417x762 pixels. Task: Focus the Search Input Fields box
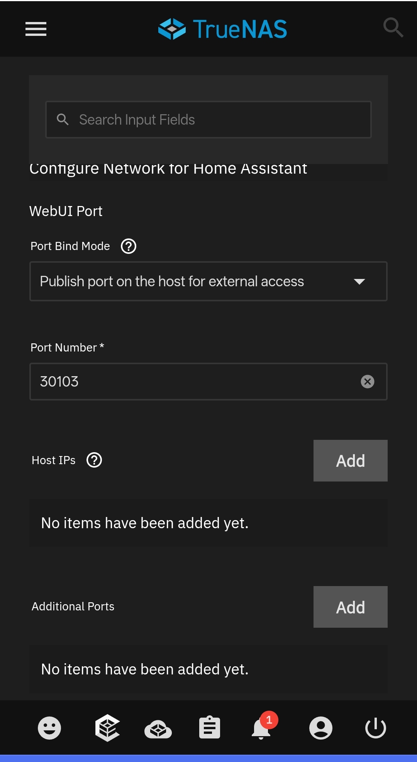pyautogui.click(x=216, y=120)
